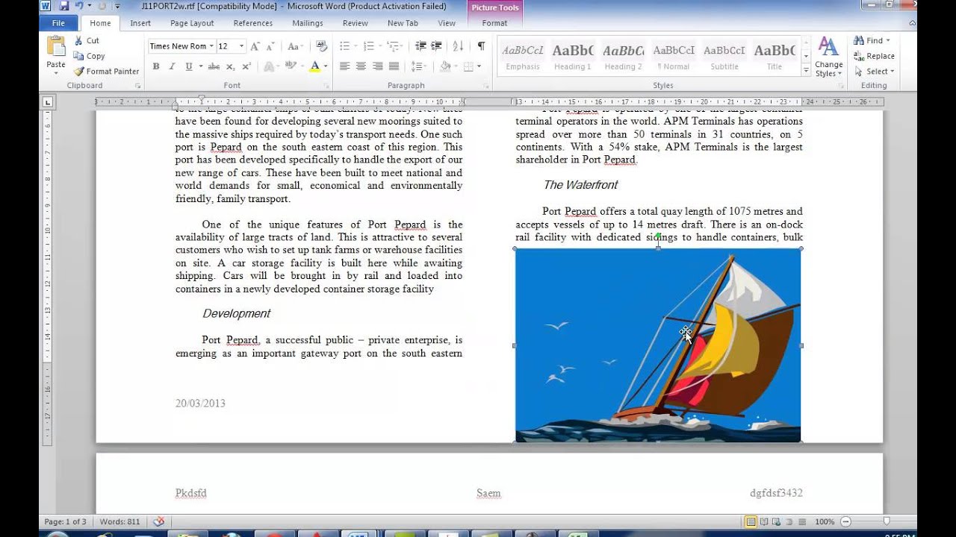The height and width of the screenshot is (537, 956).
Task: Center align text
Action: (x=361, y=66)
